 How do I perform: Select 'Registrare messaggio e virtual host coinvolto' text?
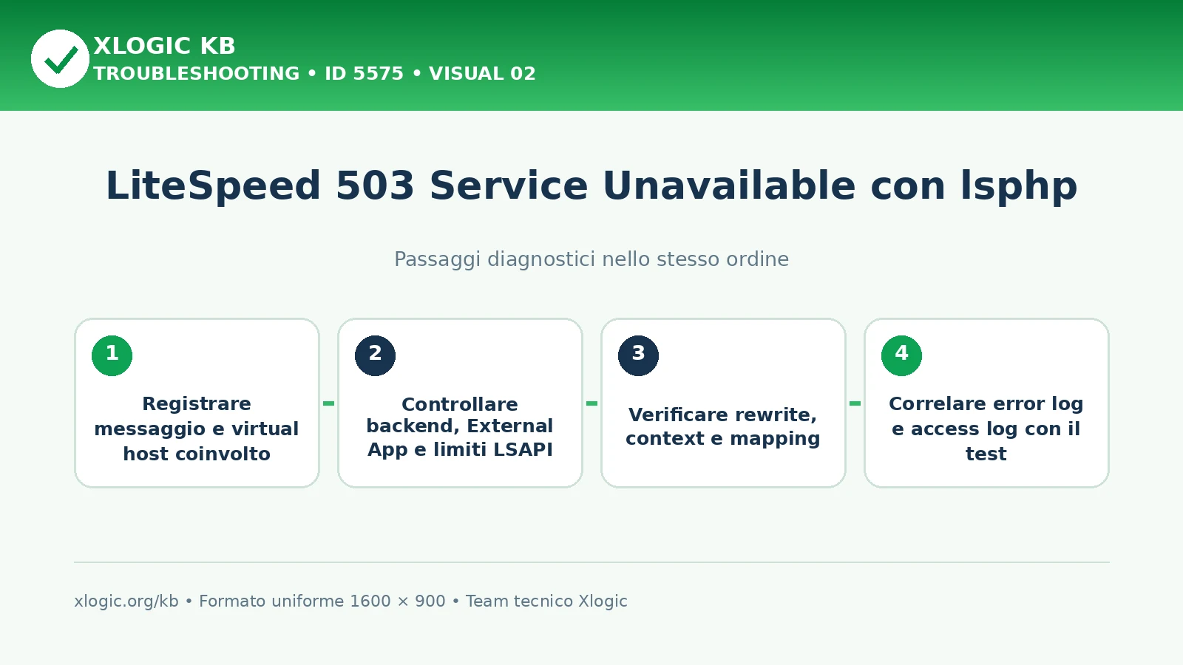point(197,429)
